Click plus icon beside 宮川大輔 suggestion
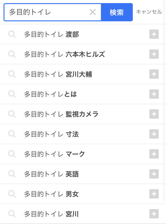Viewport: 166px width, 224px height. pos(154,74)
